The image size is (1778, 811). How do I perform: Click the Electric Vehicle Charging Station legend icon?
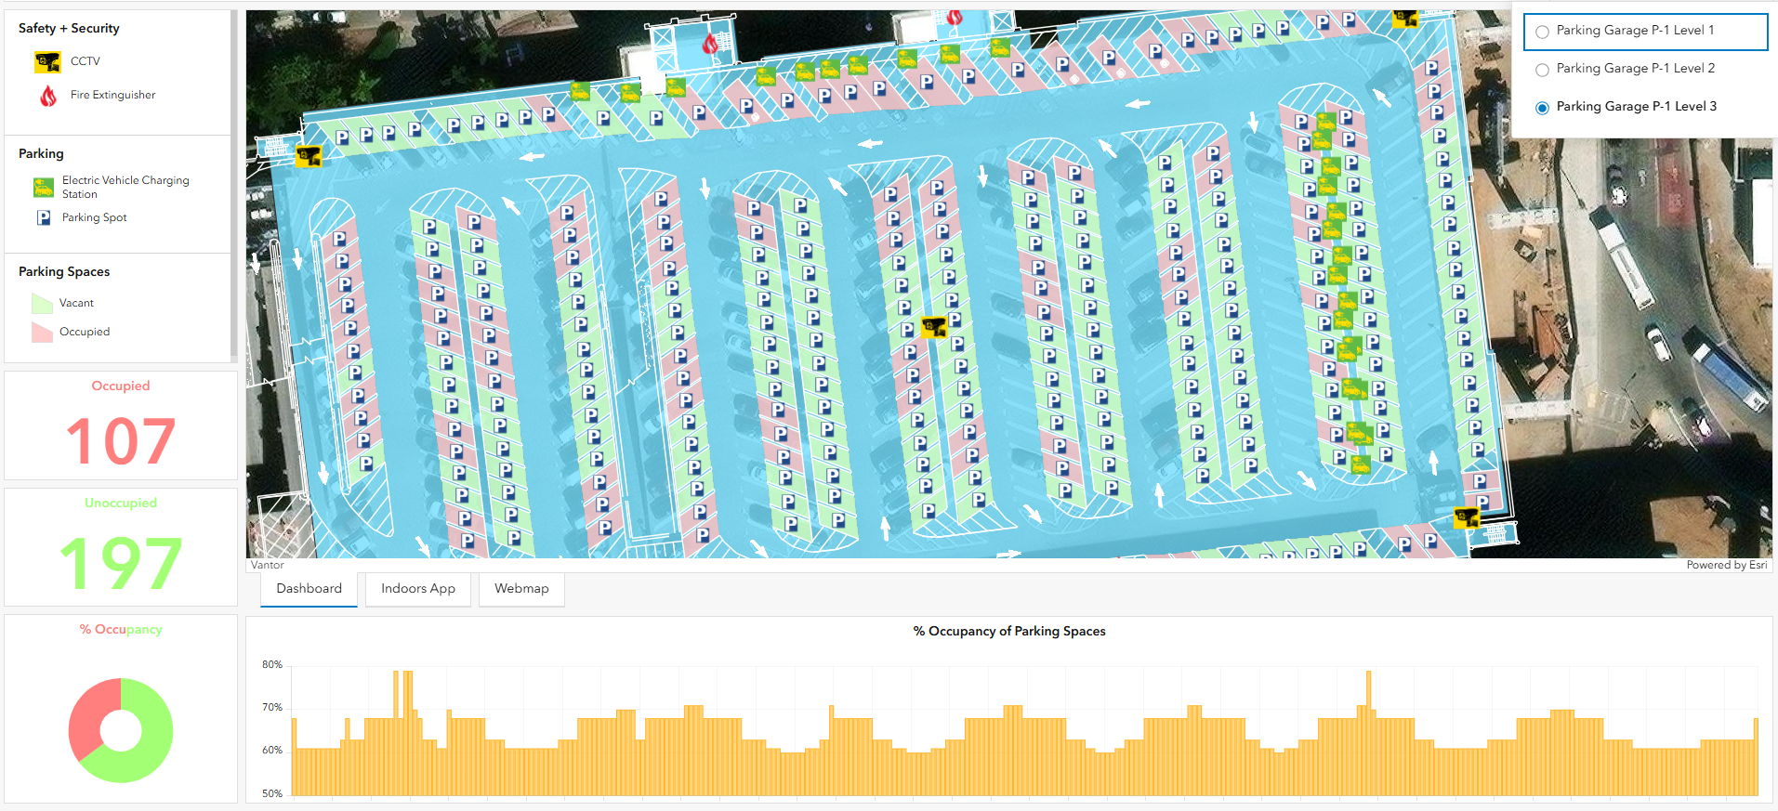tap(44, 188)
